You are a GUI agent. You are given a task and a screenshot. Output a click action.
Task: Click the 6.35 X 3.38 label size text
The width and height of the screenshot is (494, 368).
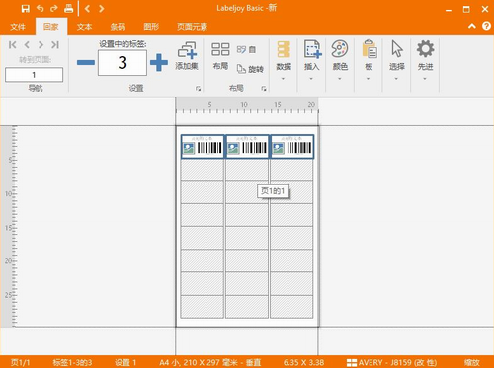pos(303,362)
